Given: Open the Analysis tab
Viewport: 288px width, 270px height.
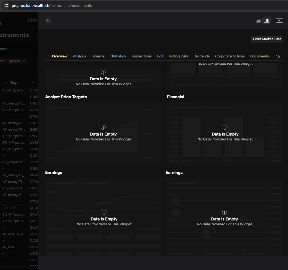Looking at the screenshot, I should [79, 56].
